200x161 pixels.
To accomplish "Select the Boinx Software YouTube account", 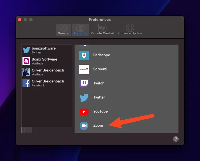I will (x=47, y=61).
